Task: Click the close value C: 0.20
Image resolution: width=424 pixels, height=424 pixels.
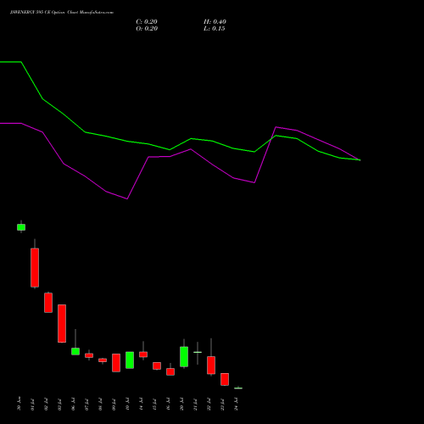Action: click(147, 22)
